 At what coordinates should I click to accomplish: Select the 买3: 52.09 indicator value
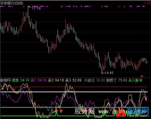(73, 80)
